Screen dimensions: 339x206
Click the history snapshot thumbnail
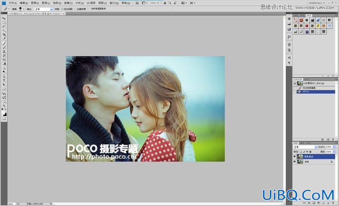[x=300, y=83]
